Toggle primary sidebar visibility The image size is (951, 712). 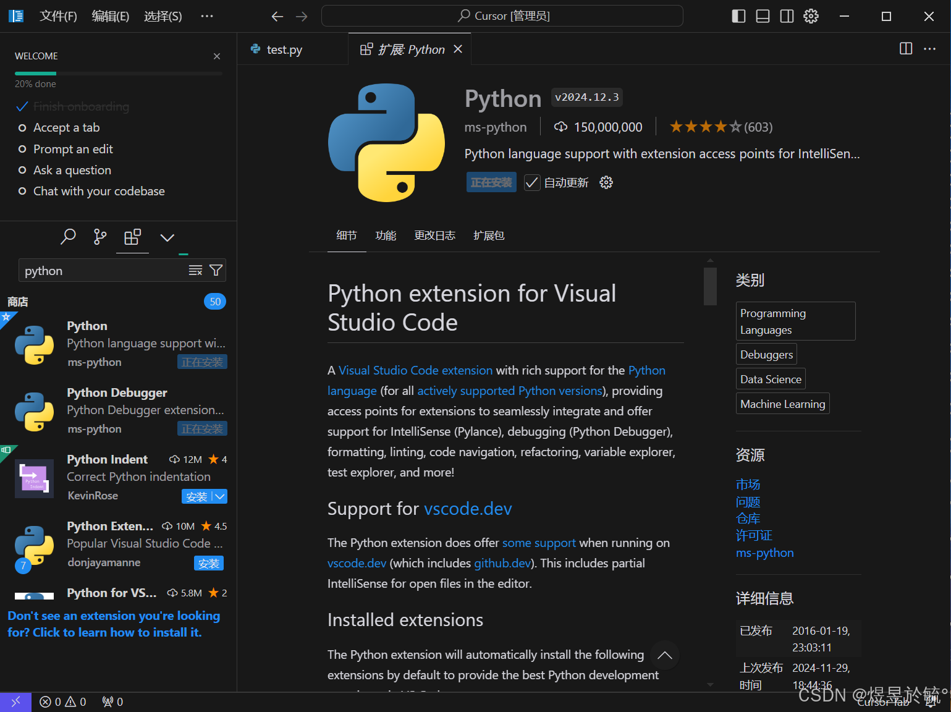coord(738,16)
